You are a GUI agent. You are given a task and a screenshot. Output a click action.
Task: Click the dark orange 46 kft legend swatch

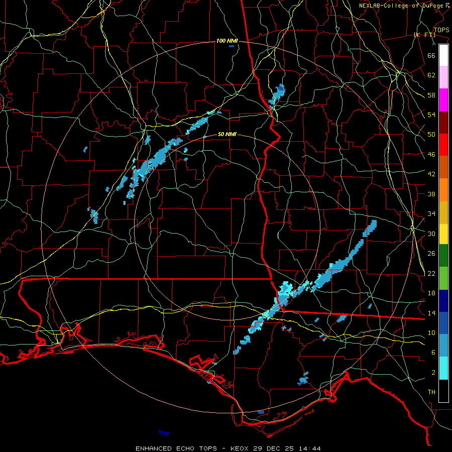(x=443, y=167)
